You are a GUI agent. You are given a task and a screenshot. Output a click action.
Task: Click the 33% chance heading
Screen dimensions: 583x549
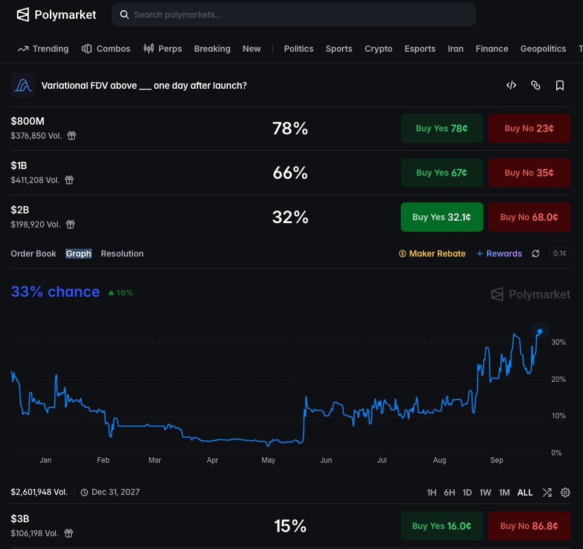55,292
